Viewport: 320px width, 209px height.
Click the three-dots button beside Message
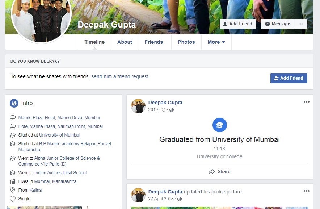pos(300,24)
